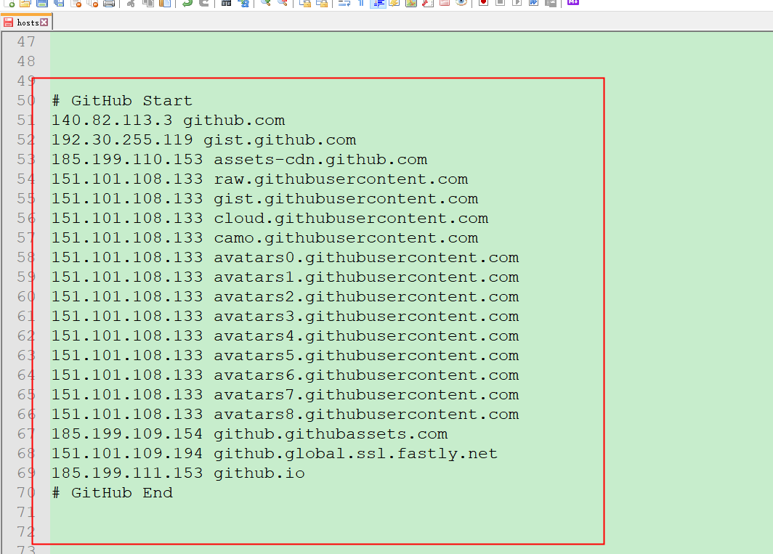Image resolution: width=773 pixels, height=554 pixels.
Task: Close the current document via toolbar icon
Action: (x=76, y=2)
